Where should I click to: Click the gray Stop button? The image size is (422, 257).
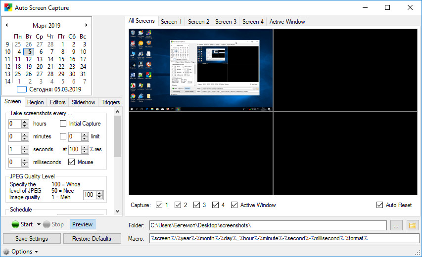click(53, 224)
